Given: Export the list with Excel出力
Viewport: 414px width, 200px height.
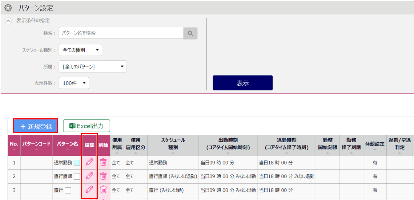Looking at the screenshot, I should pyautogui.click(x=87, y=126).
